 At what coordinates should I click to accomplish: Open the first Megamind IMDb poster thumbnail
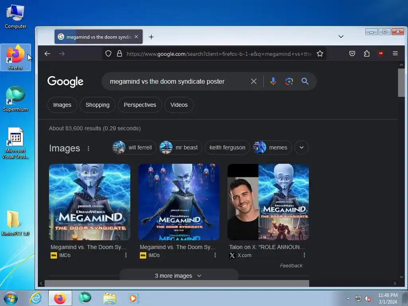[x=90, y=202]
